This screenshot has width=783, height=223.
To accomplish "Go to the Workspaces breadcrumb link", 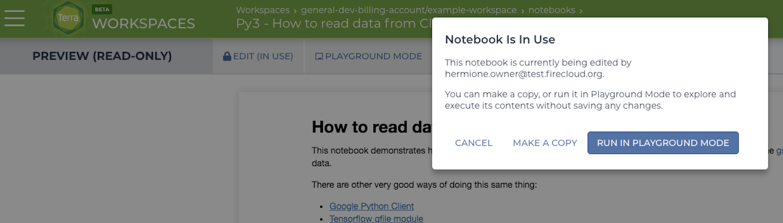I will tap(263, 10).
